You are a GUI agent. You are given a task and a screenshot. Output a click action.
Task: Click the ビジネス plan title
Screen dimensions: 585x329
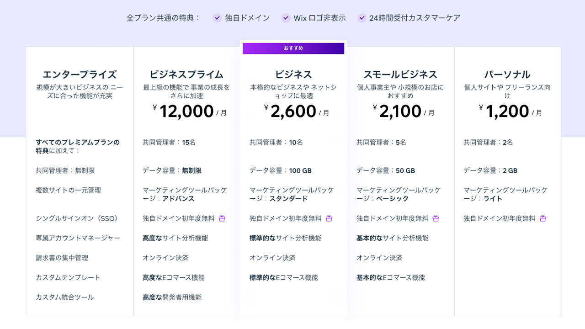293,74
